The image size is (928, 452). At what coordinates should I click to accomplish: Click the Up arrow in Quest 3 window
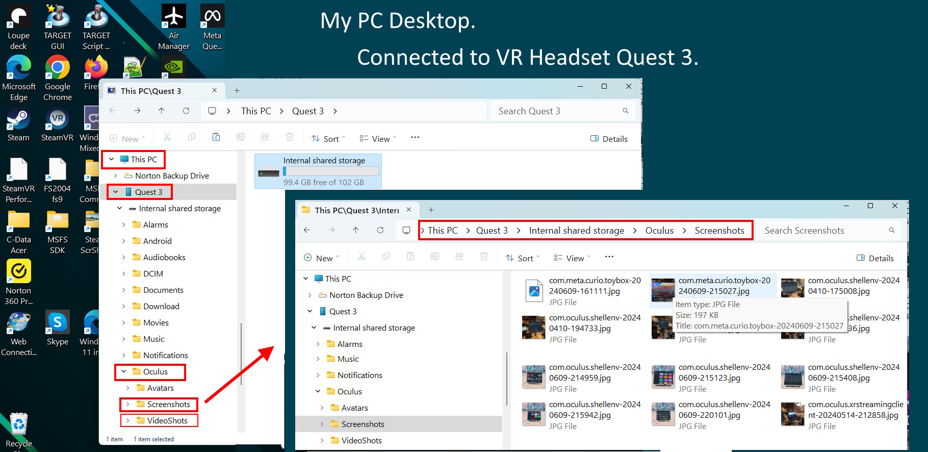point(162,111)
